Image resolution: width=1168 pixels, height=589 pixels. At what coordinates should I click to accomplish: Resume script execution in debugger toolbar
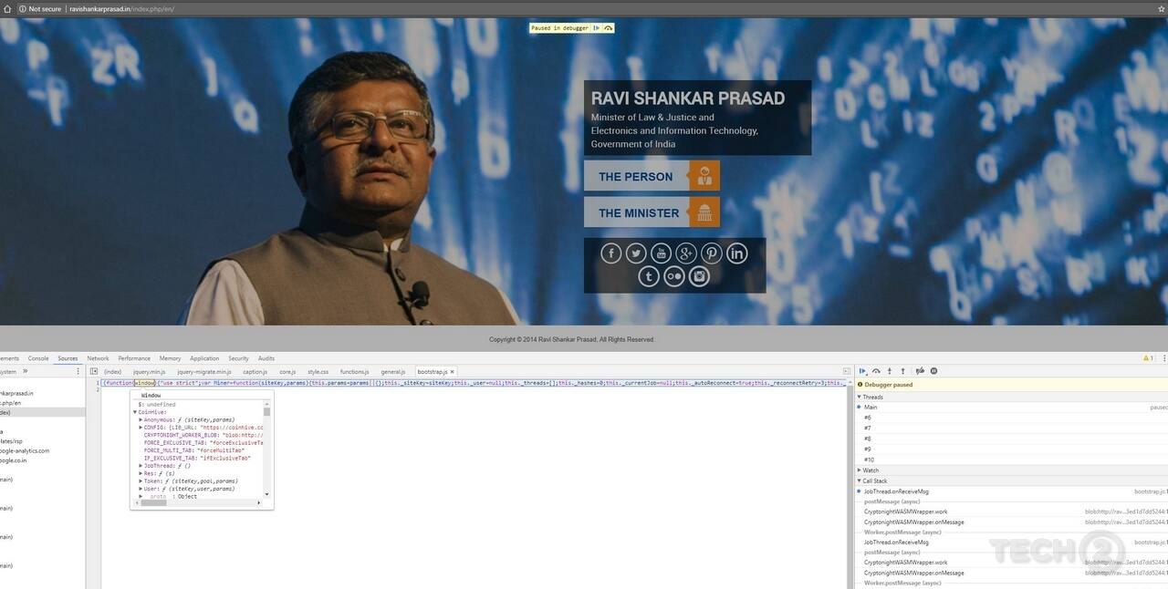click(x=862, y=371)
